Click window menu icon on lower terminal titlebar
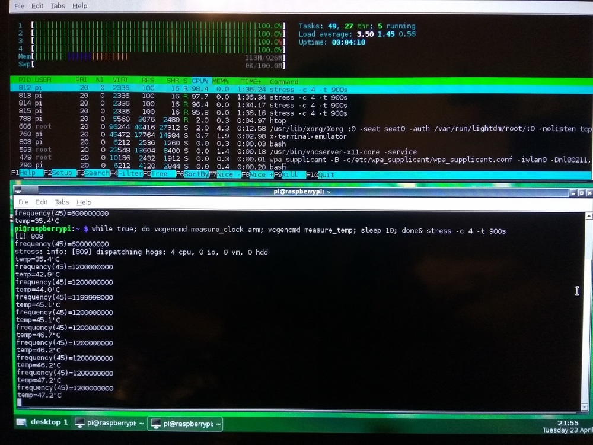Image resolution: width=593 pixels, height=445 pixels. coord(18,191)
